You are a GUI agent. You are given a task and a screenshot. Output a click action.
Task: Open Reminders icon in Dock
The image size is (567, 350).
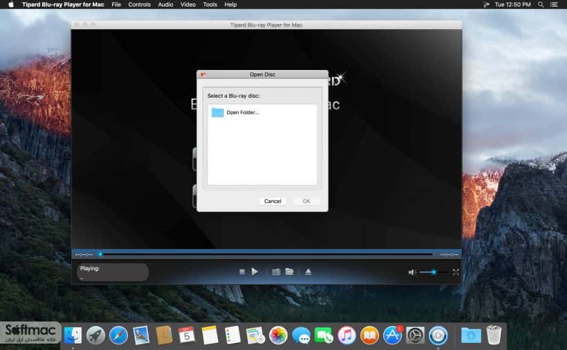tap(232, 336)
